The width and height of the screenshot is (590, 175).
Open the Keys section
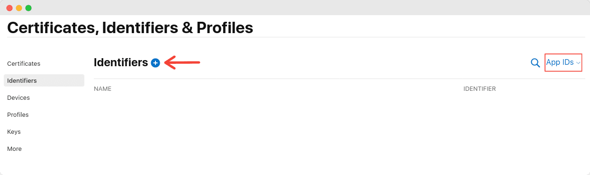point(14,131)
